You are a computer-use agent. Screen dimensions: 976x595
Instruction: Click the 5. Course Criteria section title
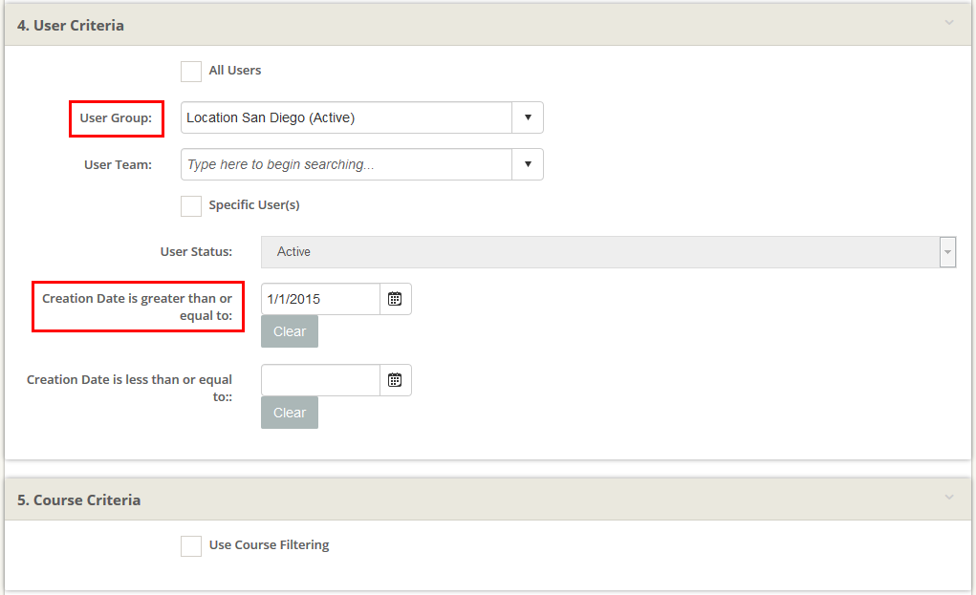79,500
